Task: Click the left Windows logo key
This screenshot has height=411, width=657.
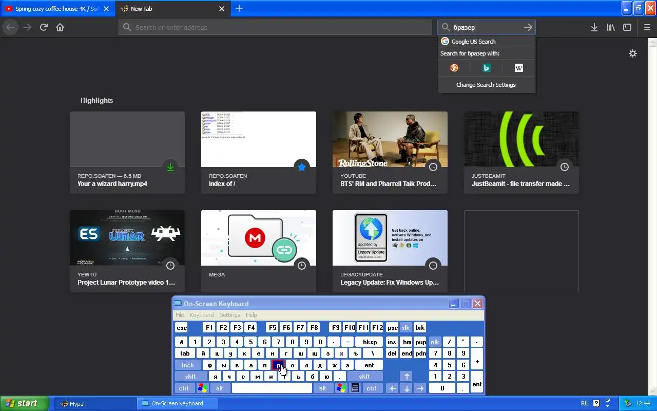Action: pos(203,388)
